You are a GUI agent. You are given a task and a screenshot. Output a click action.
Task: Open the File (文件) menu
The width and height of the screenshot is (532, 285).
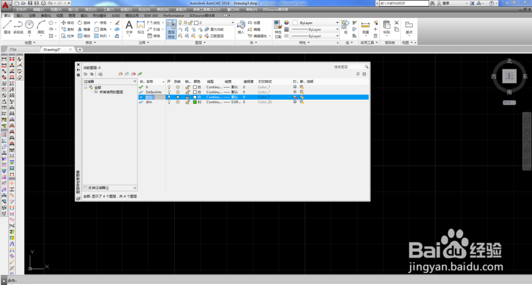(x=21, y=10)
